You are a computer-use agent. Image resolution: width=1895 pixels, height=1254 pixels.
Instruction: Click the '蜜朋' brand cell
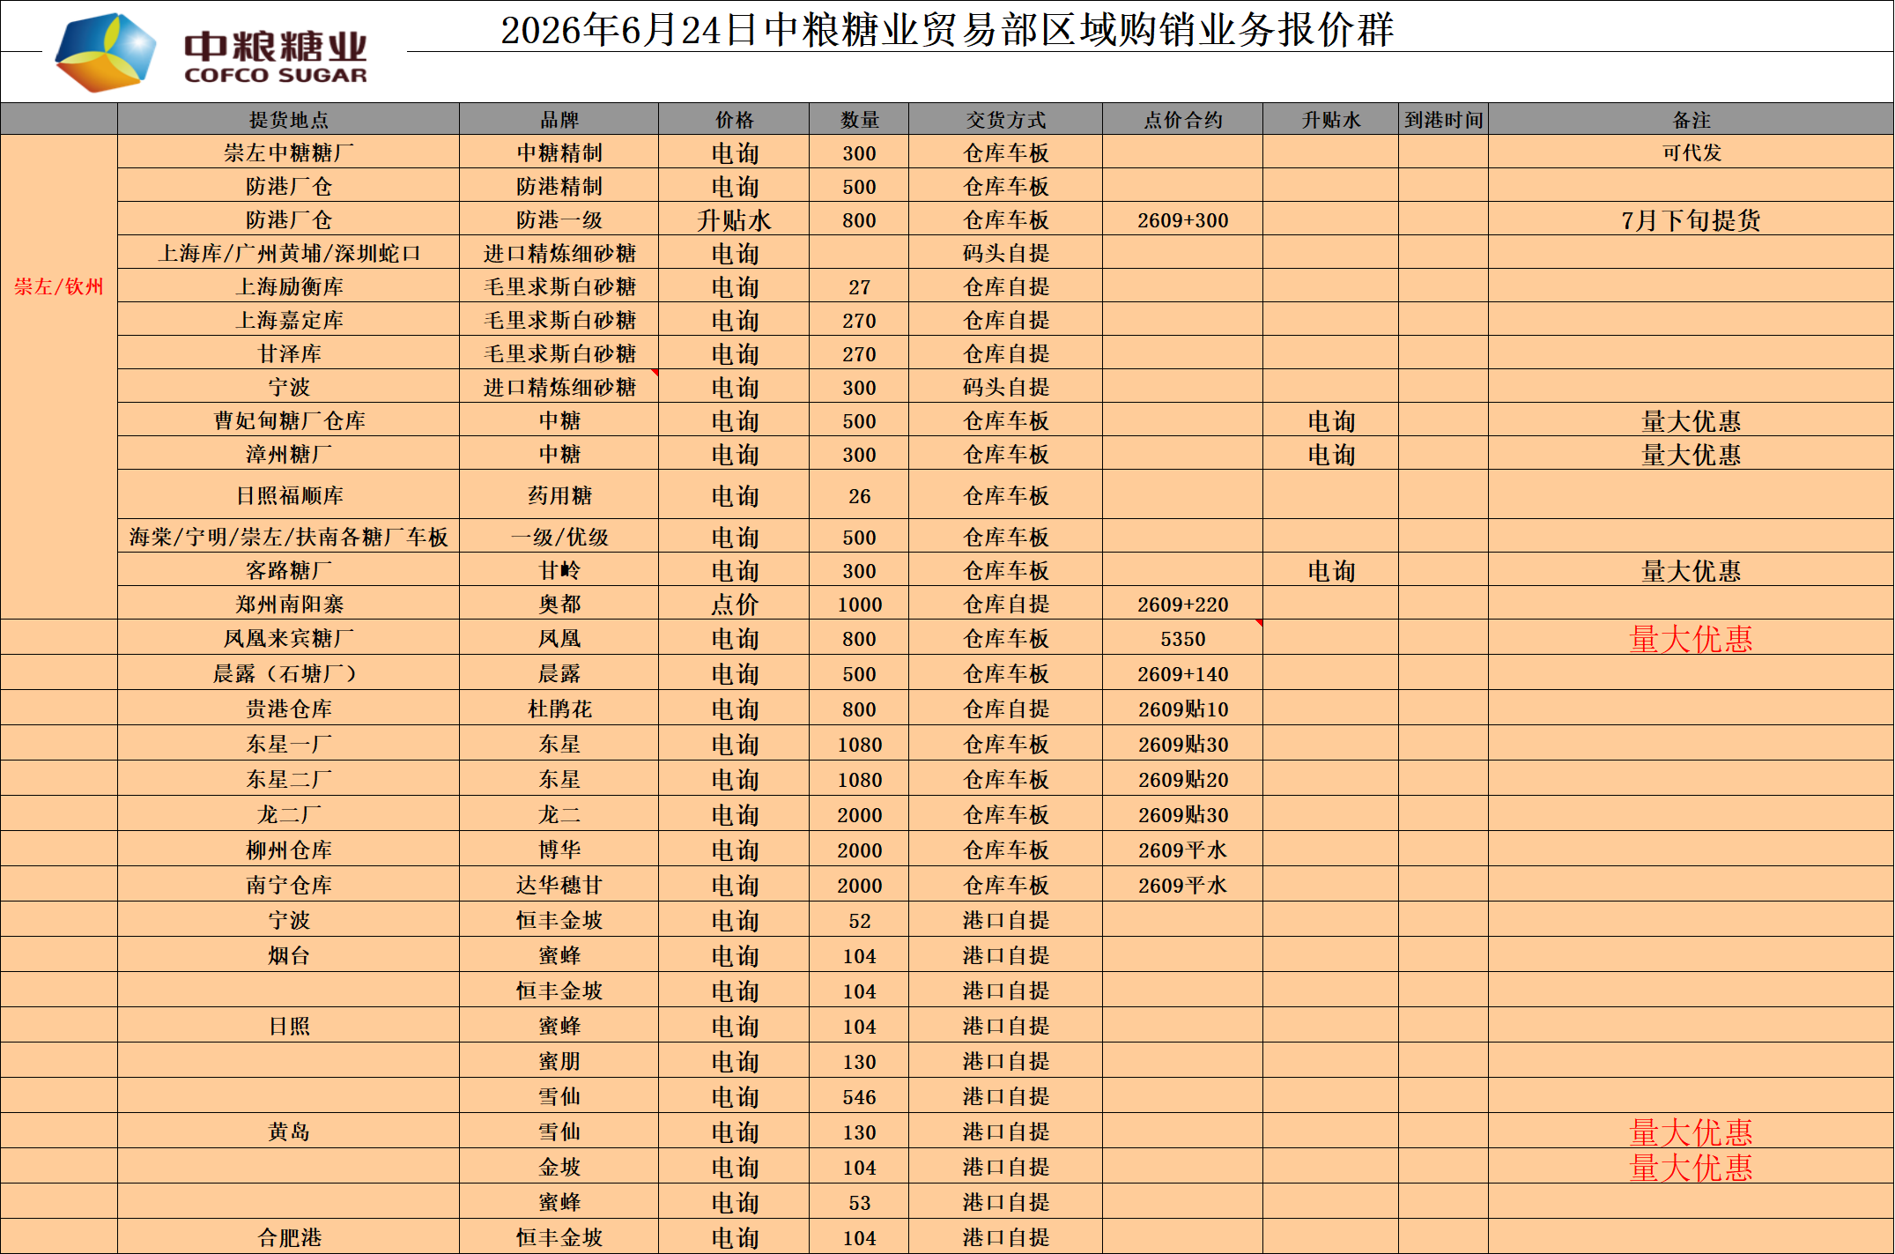click(559, 1061)
